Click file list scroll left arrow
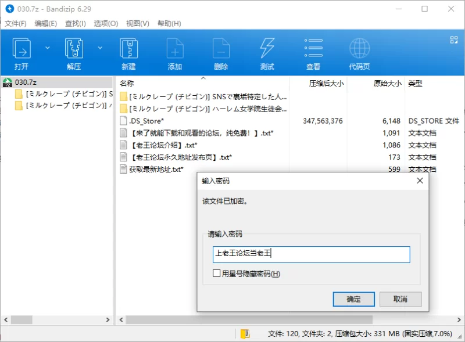Image resolution: width=465 pixels, height=342 pixels. point(121,320)
